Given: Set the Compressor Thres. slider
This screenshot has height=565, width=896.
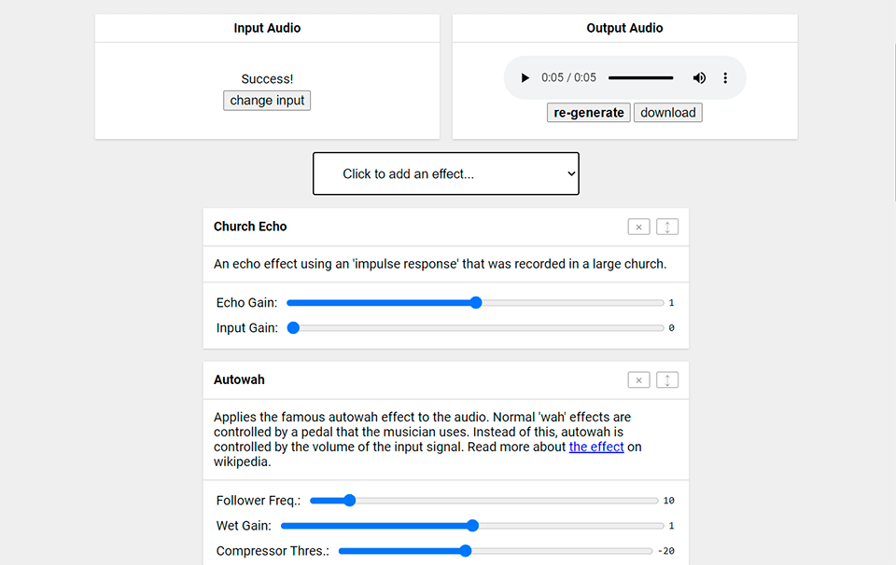Looking at the screenshot, I should [x=465, y=551].
